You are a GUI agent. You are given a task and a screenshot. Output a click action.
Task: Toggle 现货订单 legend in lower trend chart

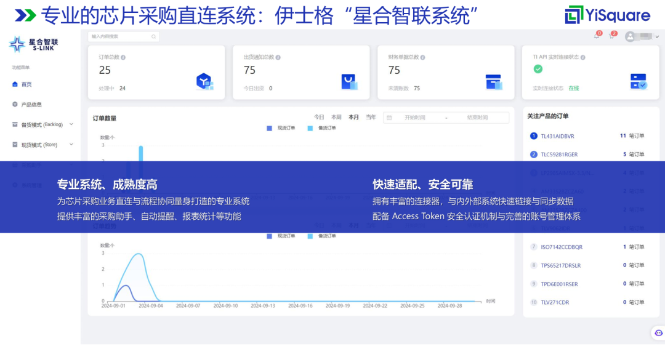coord(281,236)
